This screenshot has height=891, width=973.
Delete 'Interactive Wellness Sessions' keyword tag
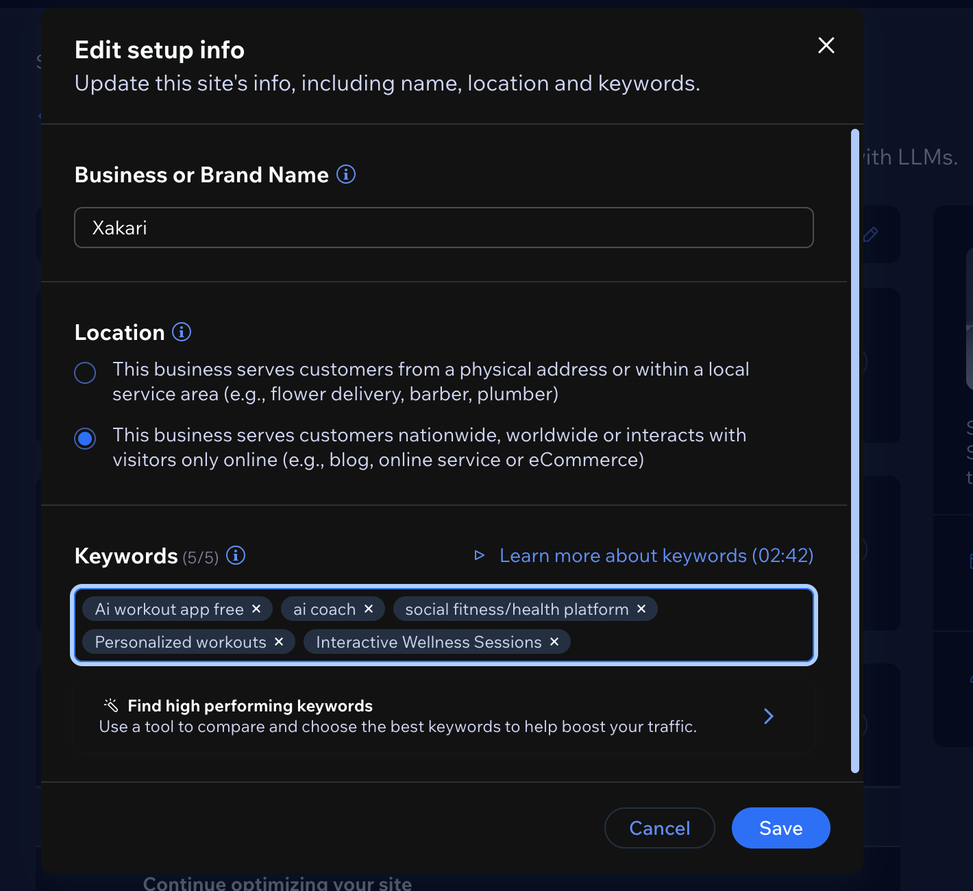pos(554,642)
